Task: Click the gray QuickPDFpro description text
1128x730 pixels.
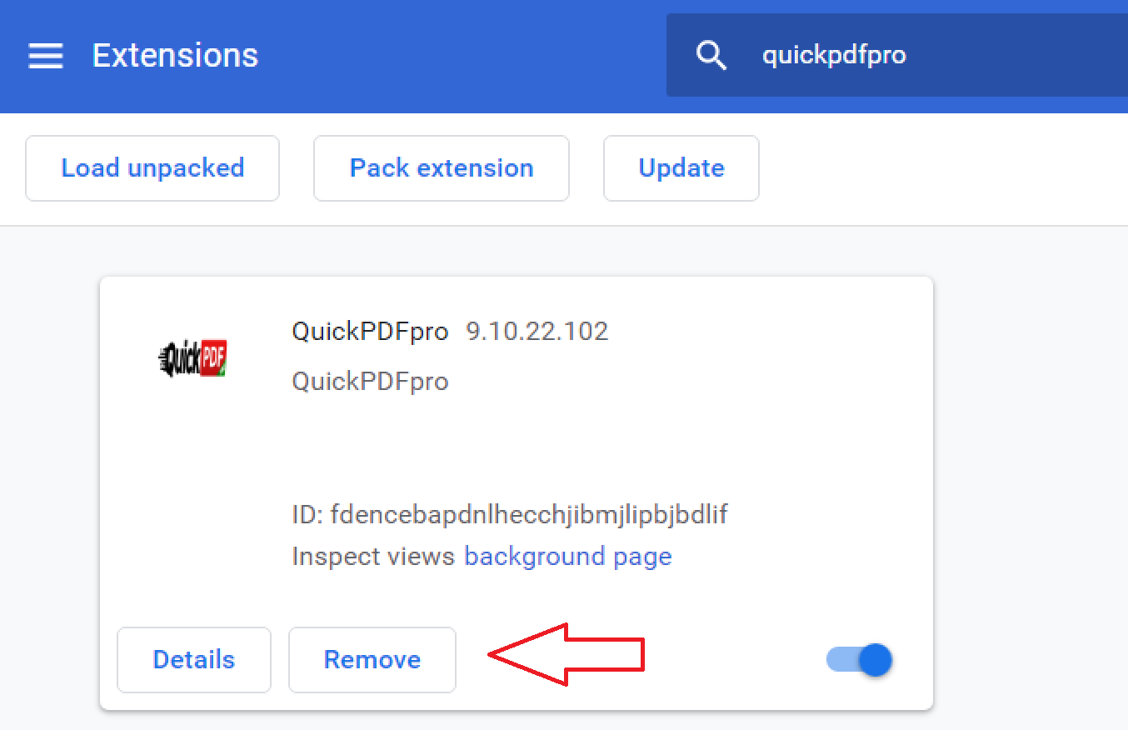Action: coord(371,382)
